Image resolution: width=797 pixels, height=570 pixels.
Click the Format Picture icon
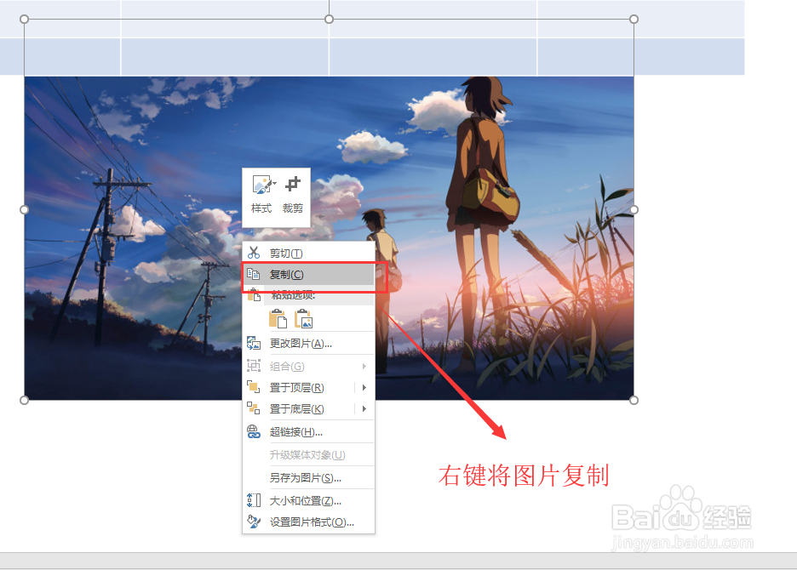[254, 522]
